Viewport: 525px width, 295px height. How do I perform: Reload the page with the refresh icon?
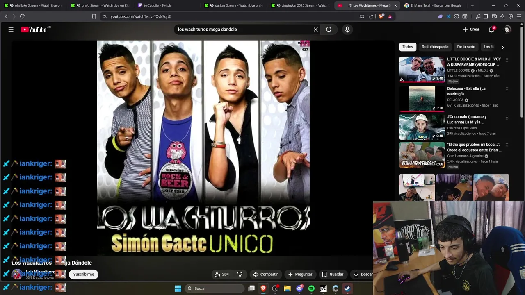point(22,16)
